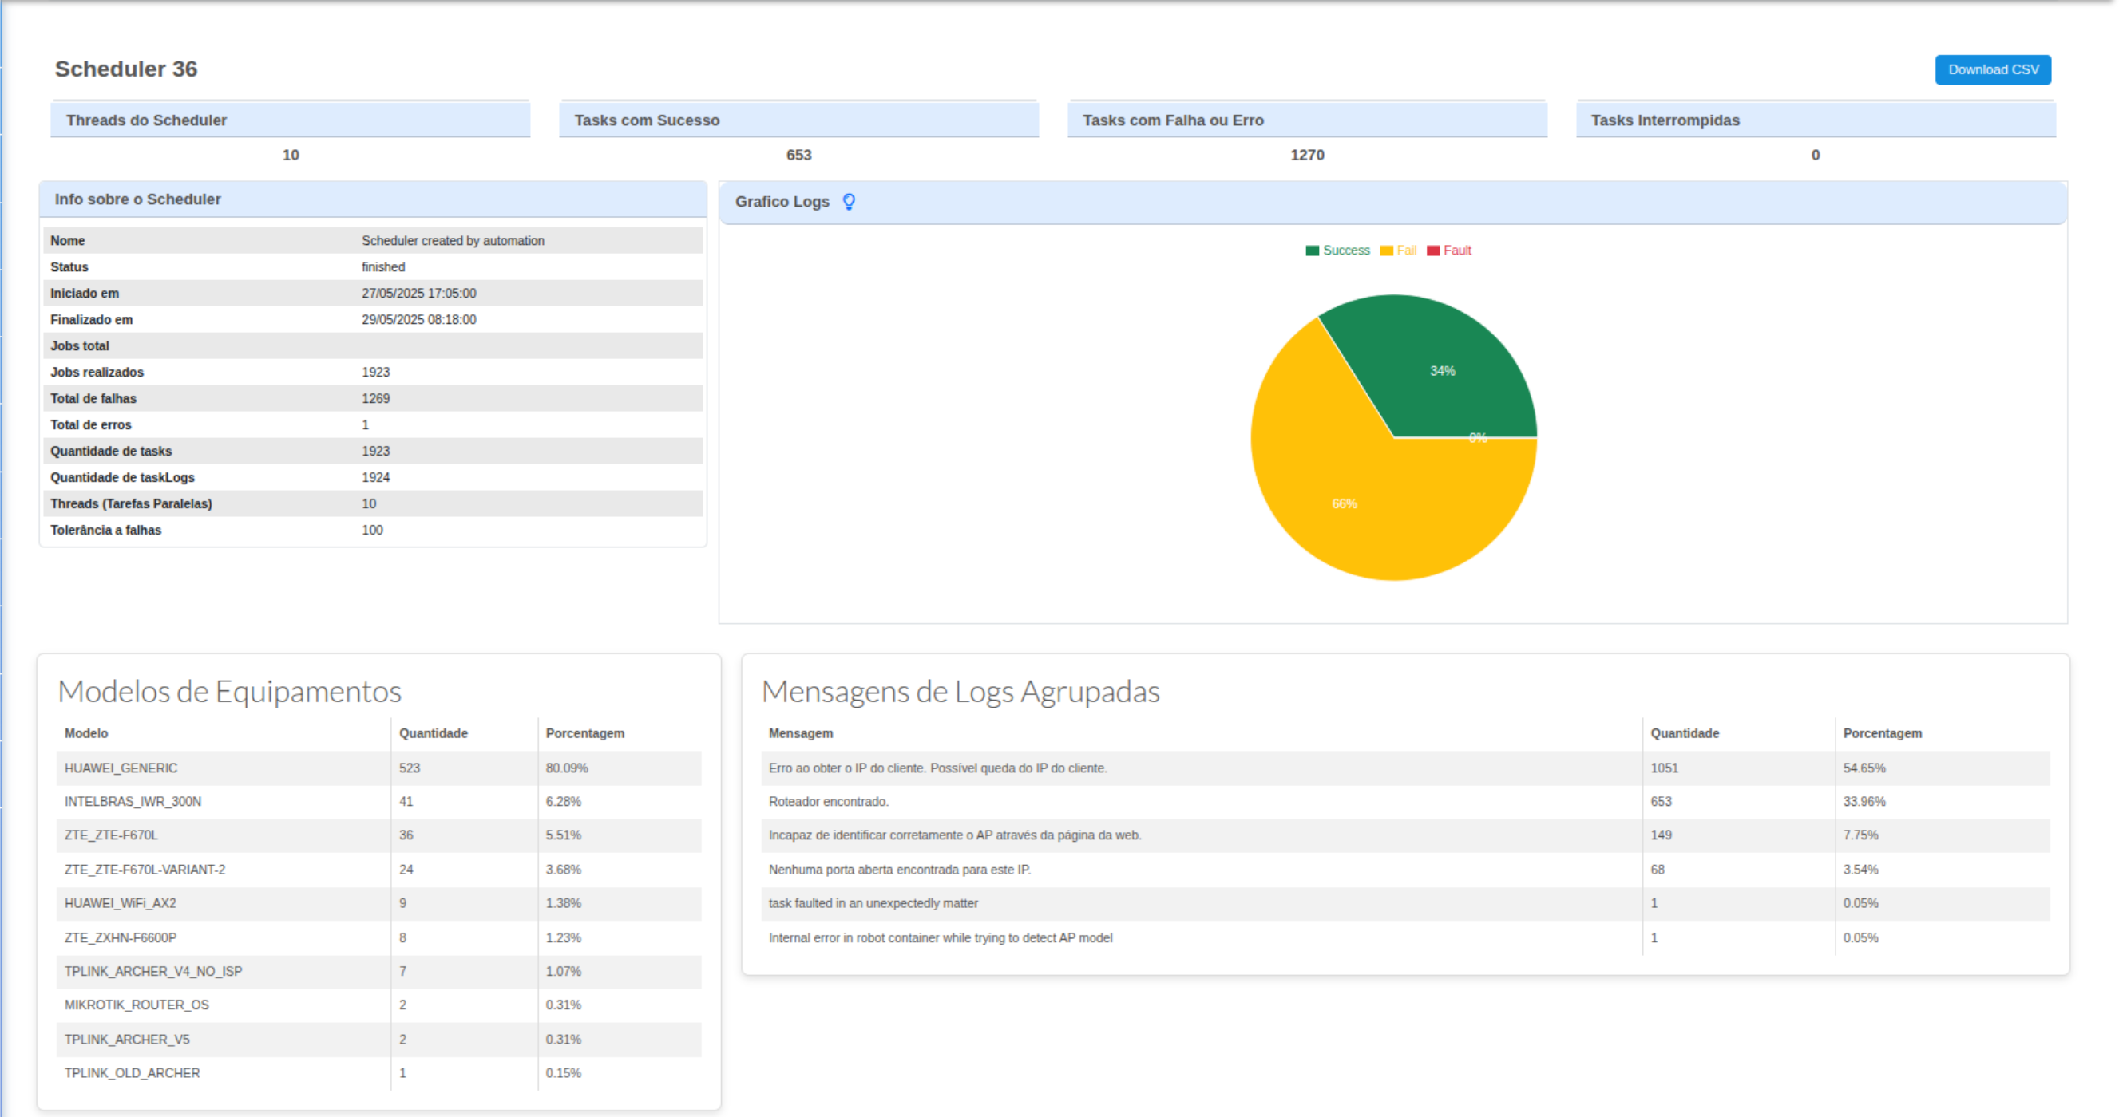Image resolution: width=2119 pixels, height=1117 pixels.
Task: Toggle the Fail legend item
Action: tap(1406, 251)
